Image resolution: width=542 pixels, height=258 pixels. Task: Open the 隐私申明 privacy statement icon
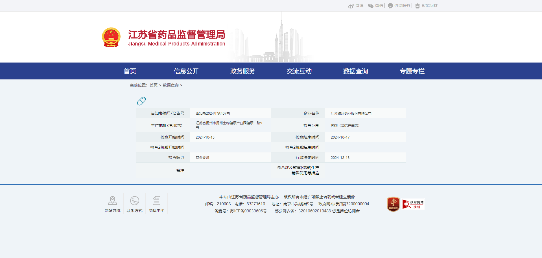pyautogui.click(x=156, y=200)
